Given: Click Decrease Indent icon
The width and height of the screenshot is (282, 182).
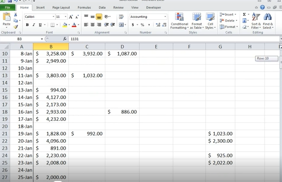Looking at the screenshot, I should [x=106, y=25].
